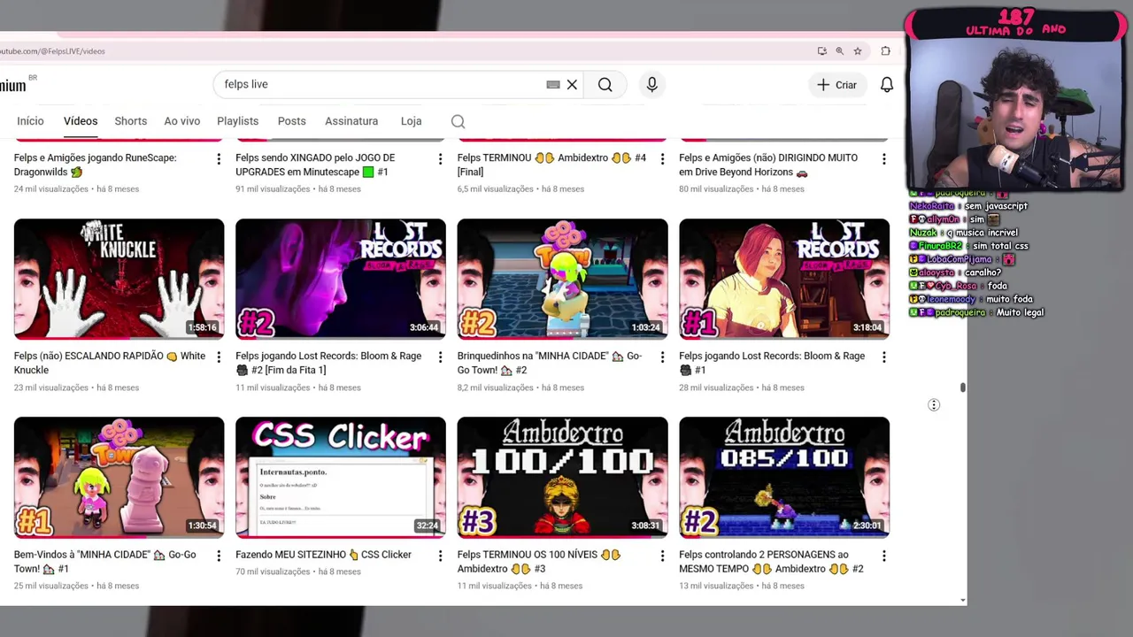Open Go-Go Town #2 thumbnail (1:03:24)
This screenshot has height=637, width=1133.
[562, 279]
